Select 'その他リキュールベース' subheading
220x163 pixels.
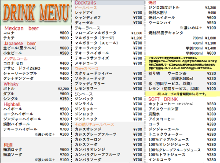coord(94,125)
